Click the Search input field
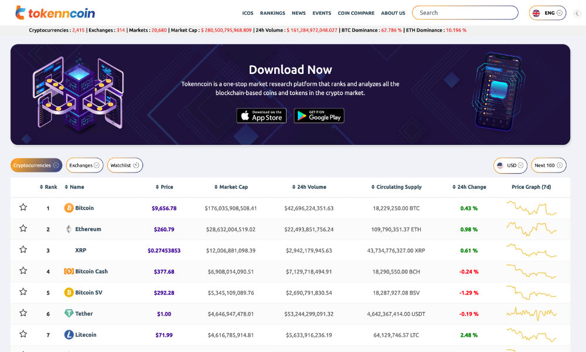Screen dimensions: 586x352 point(465,13)
